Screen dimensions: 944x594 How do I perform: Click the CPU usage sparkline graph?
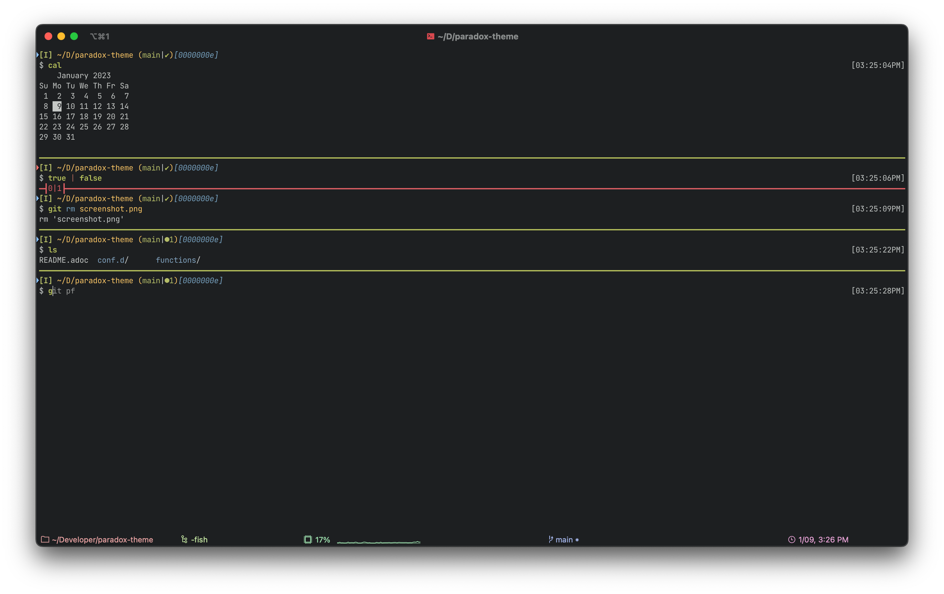click(378, 541)
